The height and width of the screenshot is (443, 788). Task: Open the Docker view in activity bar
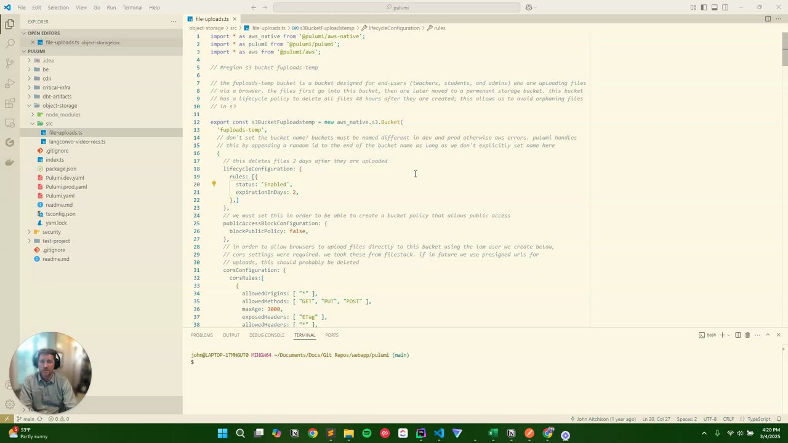tap(9, 162)
